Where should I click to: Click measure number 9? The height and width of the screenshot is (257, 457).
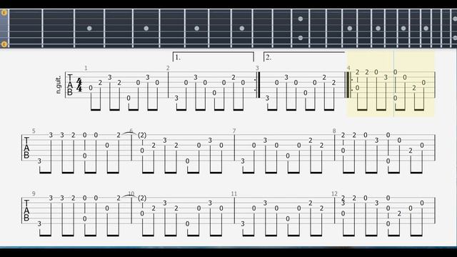pyautogui.click(x=34, y=193)
